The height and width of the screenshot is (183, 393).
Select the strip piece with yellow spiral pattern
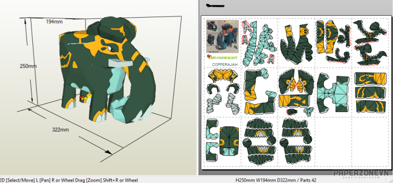370,78
